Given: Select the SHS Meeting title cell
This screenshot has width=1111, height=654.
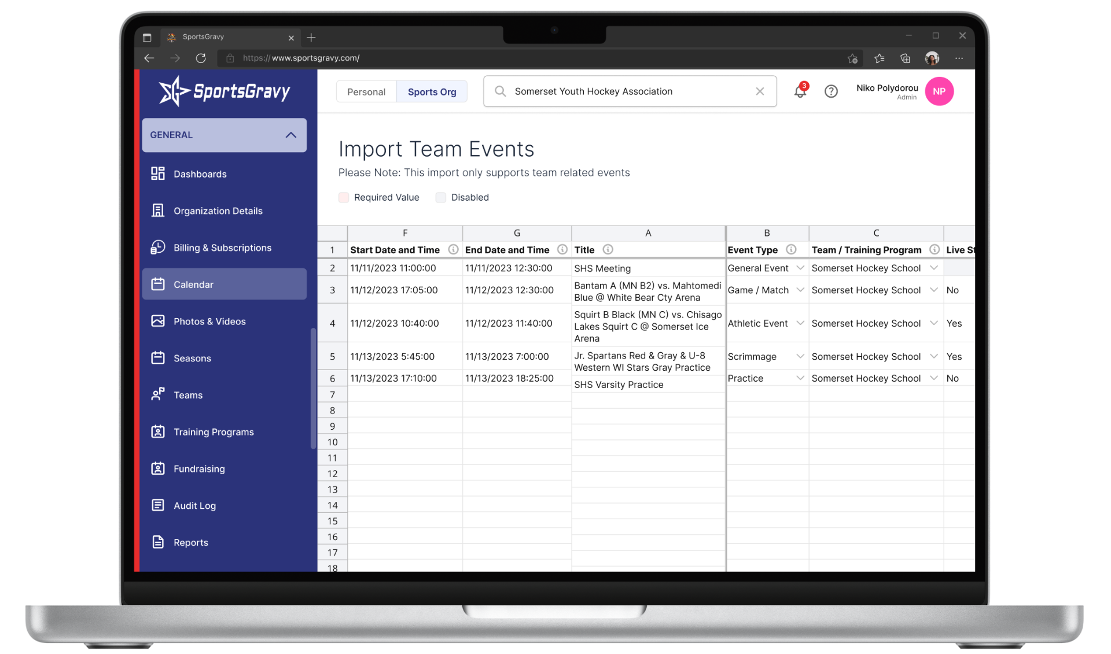Looking at the screenshot, I should click(648, 268).
